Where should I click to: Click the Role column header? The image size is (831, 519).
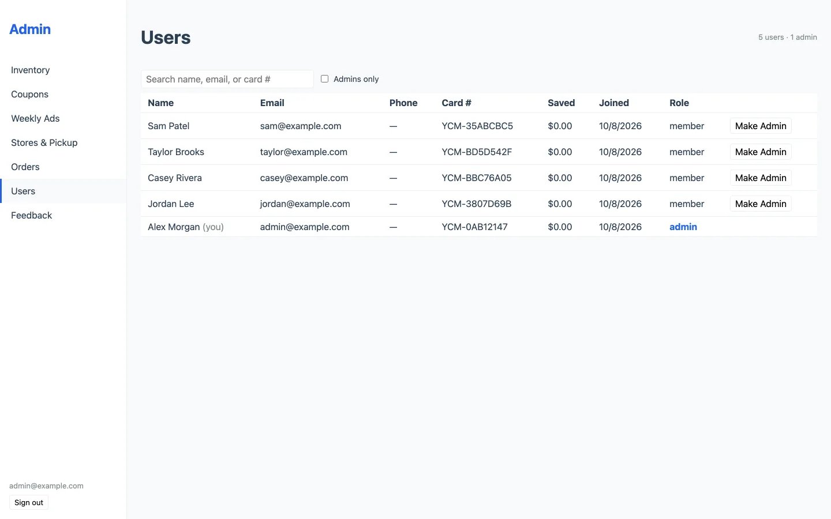[679, 103]
